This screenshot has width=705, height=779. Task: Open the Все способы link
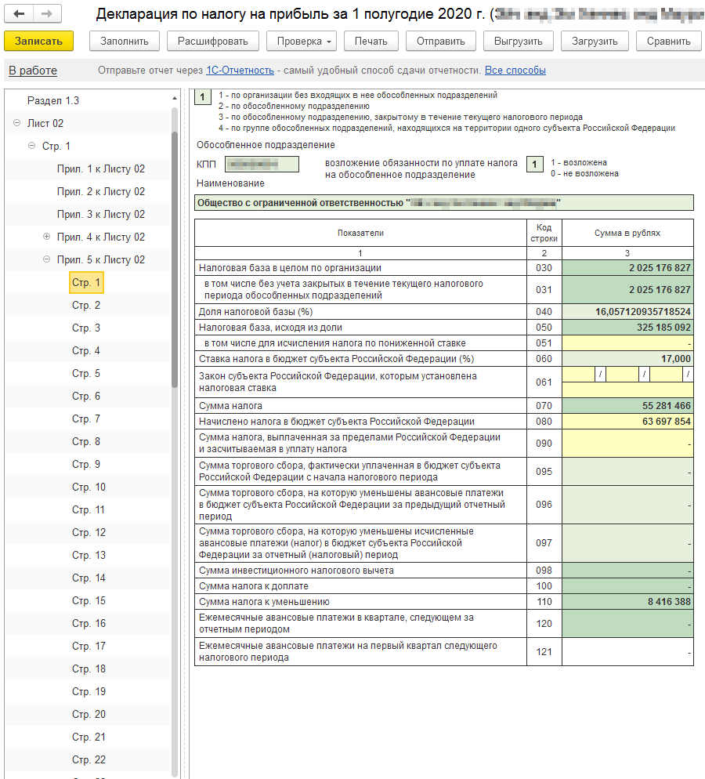click(x=515, y=71)
